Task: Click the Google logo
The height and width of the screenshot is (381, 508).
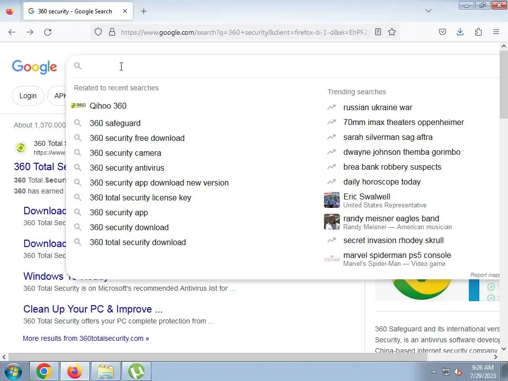Action: pos(35,67)
